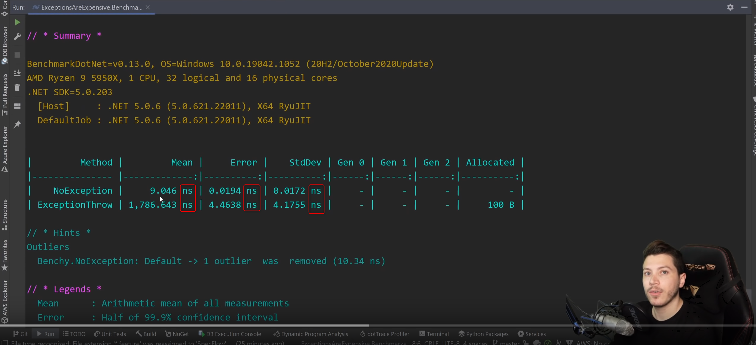
Task: Expand the Pull Requests side panel
Action: [4, 94]
